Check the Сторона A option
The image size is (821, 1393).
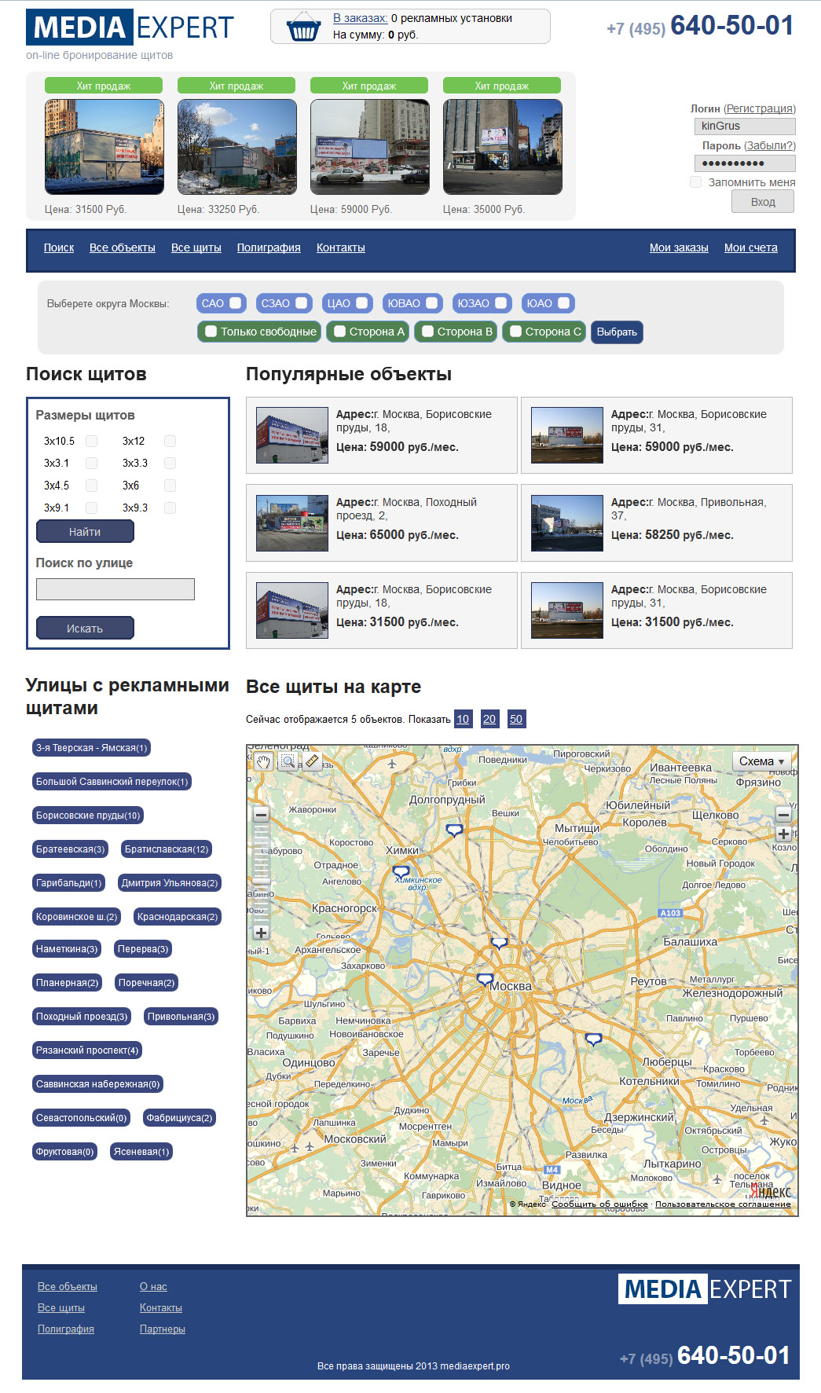339,332
